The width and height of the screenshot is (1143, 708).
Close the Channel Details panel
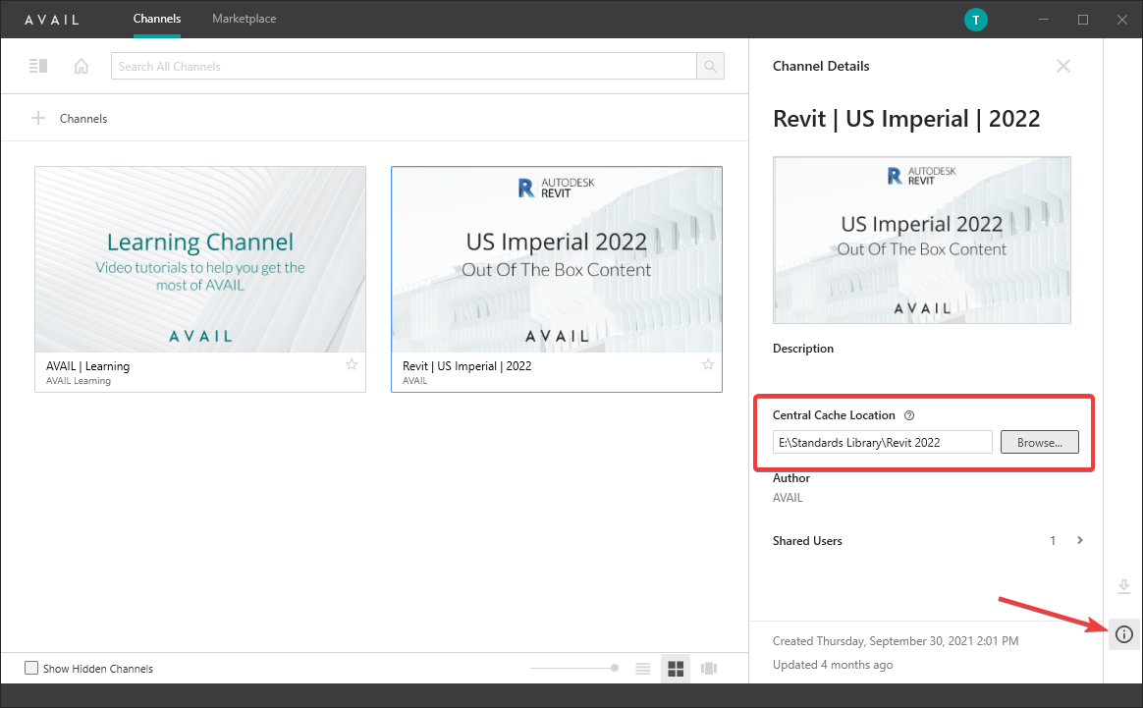[x=1063, y=67]
